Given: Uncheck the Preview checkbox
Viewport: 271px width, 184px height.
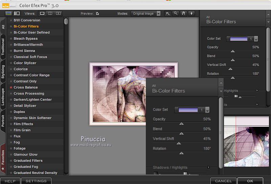Looking at the screenshot, I should point(97,14).
